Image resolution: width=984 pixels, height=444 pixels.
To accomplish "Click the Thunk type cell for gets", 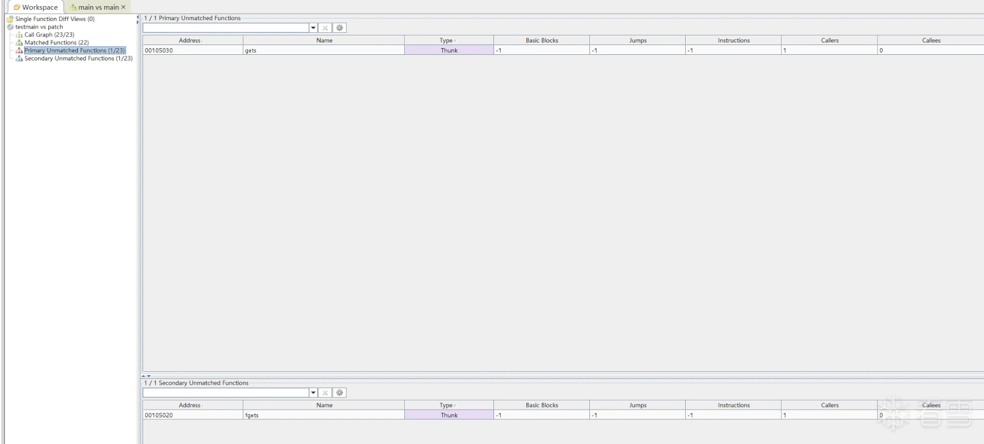I will tap(449, 50).
